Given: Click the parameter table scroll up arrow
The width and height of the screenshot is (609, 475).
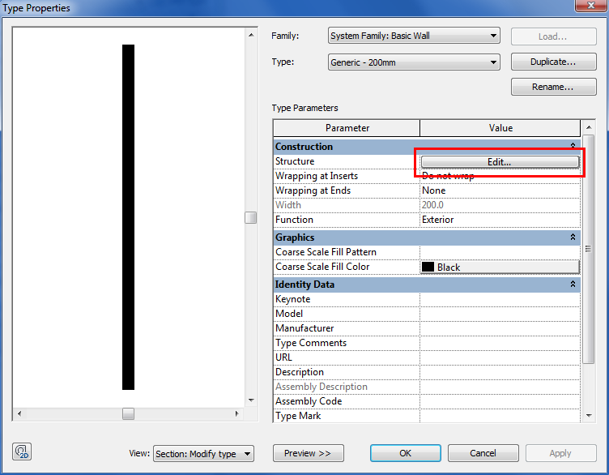Looking at the screenshot, I should pos(589,127).
